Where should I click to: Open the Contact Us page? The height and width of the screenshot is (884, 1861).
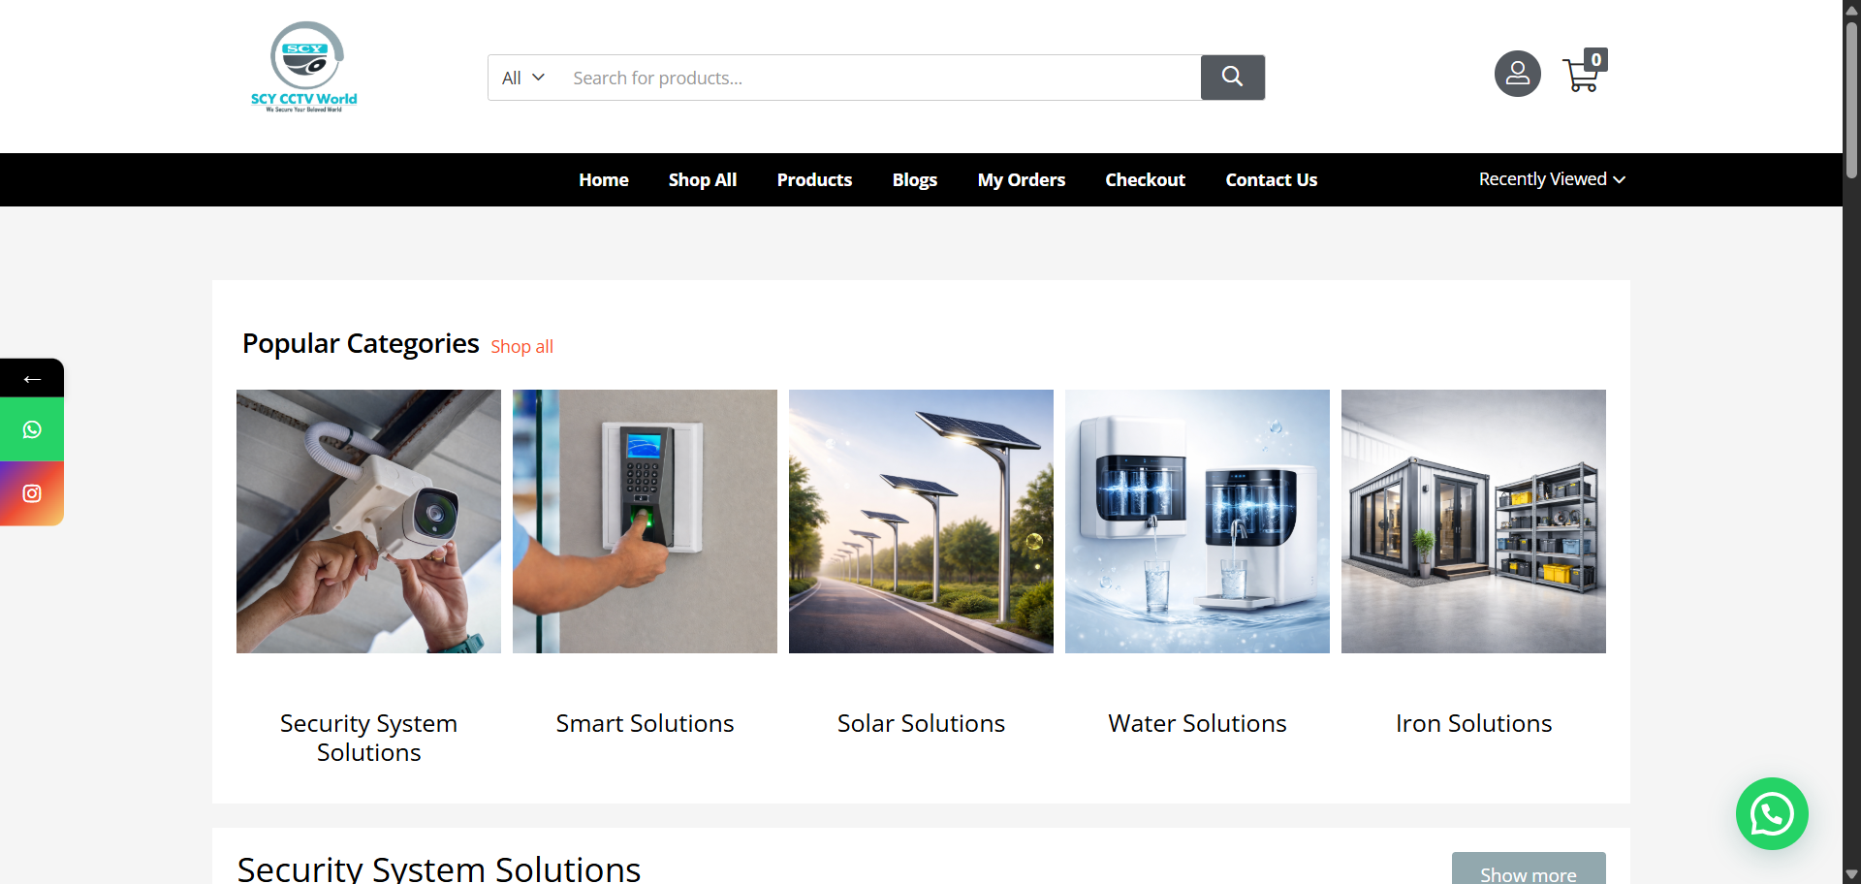(1271, 180)
